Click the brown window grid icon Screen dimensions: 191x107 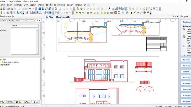115,12
